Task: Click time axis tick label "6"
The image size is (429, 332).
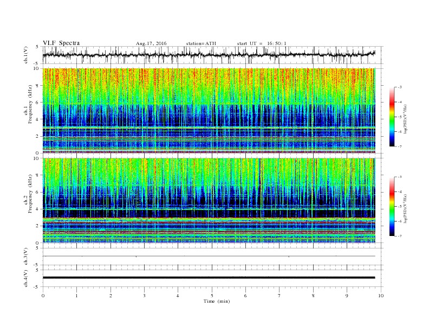Action: pos(245,296)
